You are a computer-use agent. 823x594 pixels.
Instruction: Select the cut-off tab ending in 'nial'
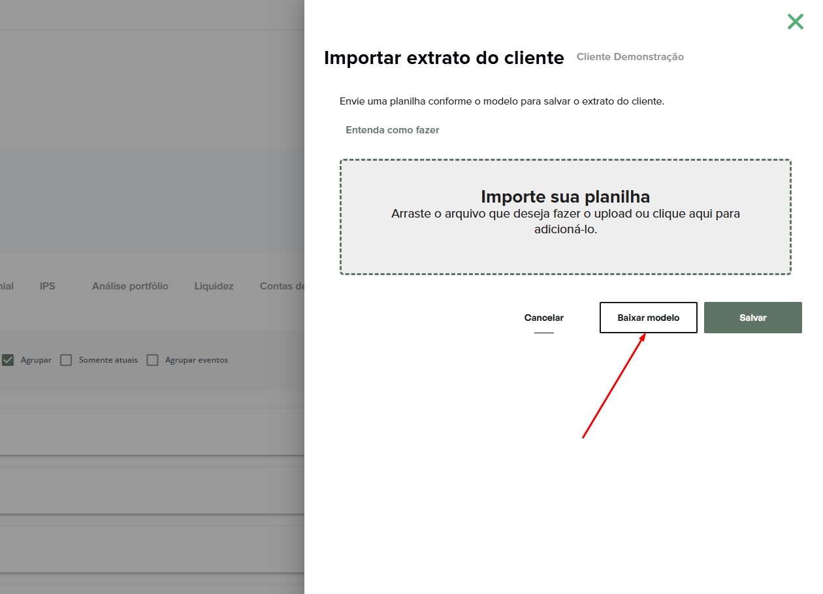7,286
